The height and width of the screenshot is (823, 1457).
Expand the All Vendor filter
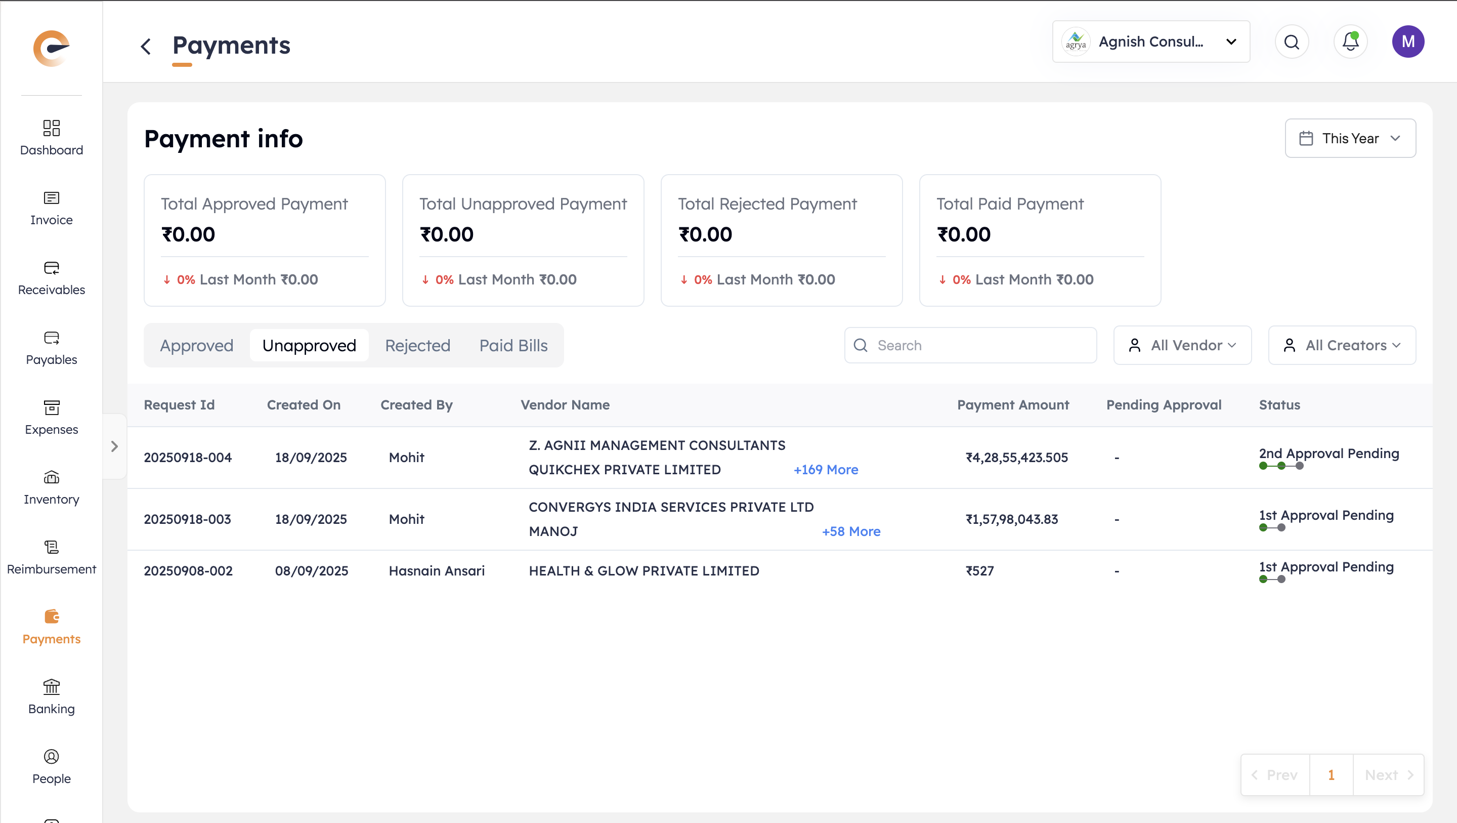(1182, 345)
